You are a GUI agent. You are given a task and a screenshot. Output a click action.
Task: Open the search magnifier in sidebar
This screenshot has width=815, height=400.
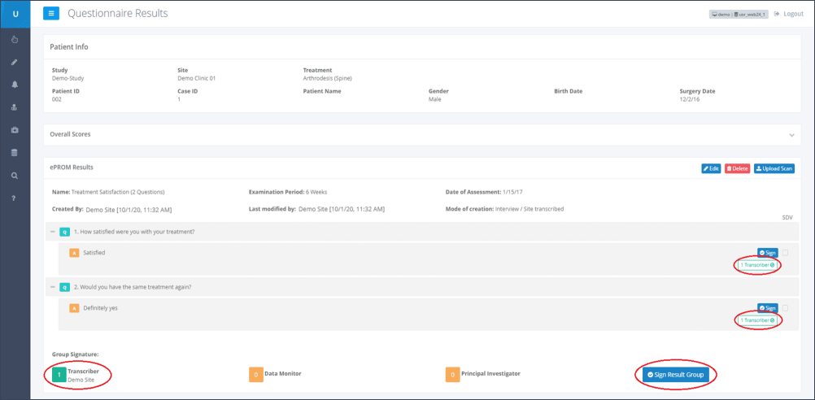click(15, 176)
